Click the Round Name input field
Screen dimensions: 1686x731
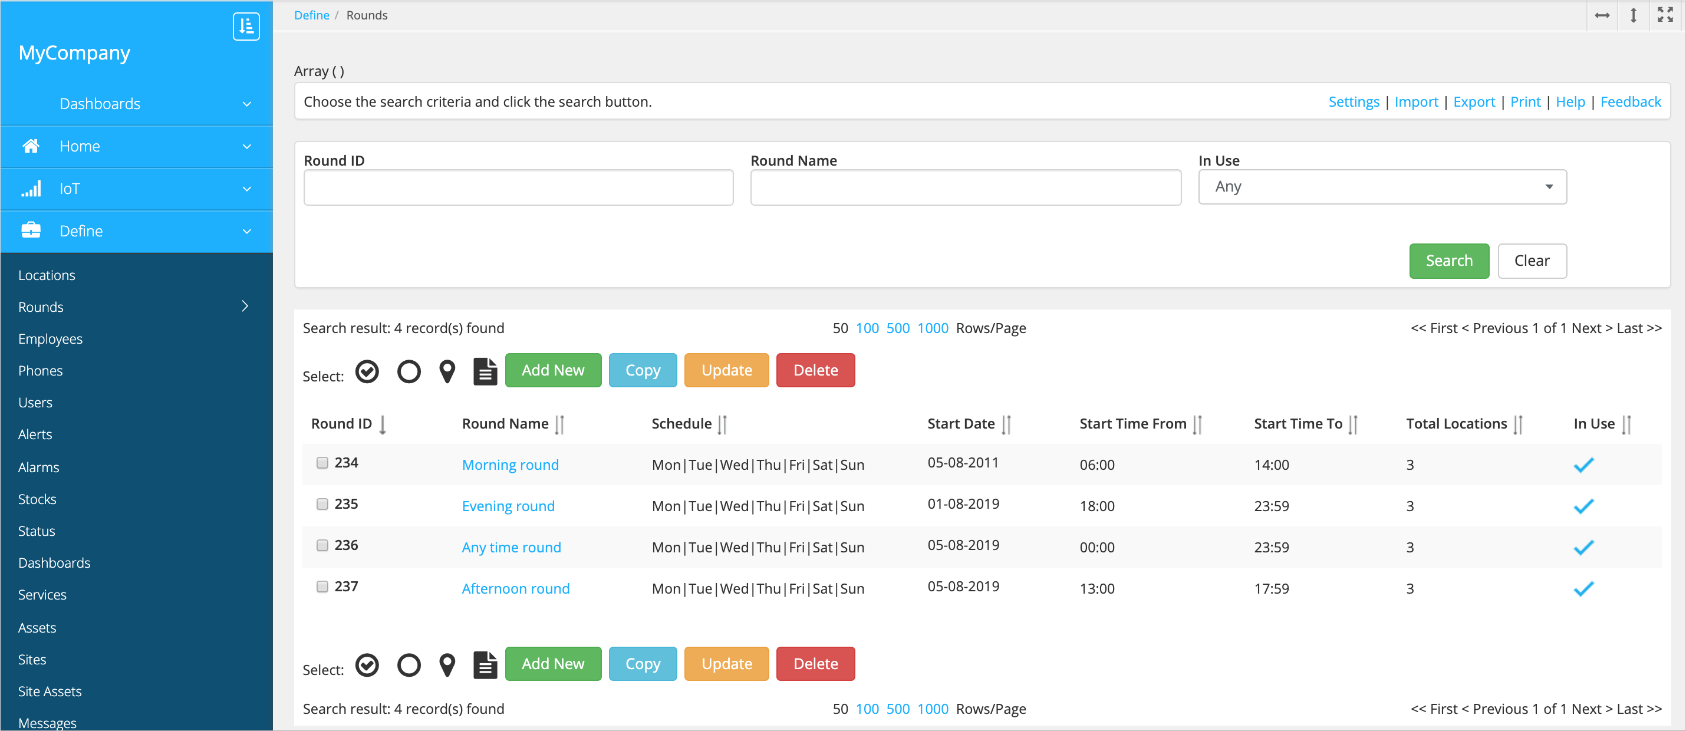click(x=965, y=188)
